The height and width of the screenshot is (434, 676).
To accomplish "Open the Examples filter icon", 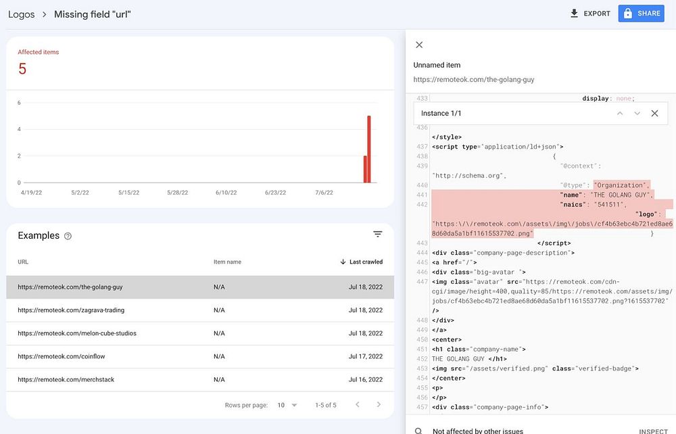I will [x=378, y=234].
